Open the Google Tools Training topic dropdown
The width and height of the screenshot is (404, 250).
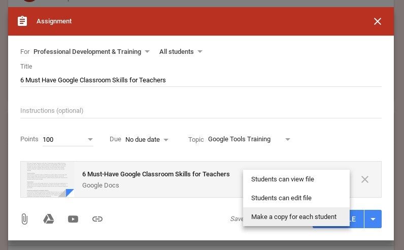click(249, 139)
